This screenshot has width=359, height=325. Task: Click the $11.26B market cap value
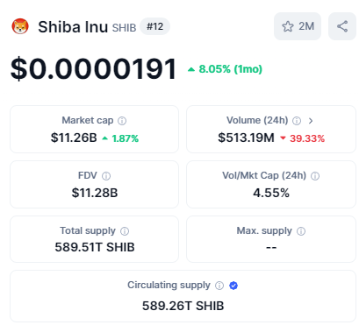[74, 138]
